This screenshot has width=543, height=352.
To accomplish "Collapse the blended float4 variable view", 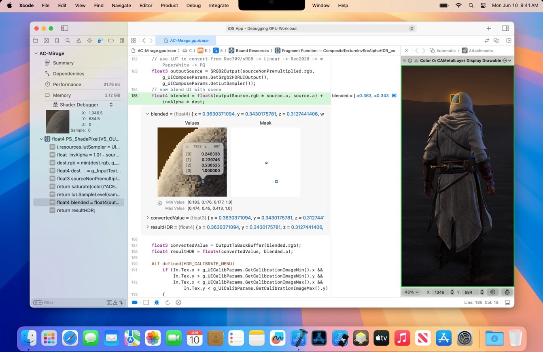I will 147,114.
